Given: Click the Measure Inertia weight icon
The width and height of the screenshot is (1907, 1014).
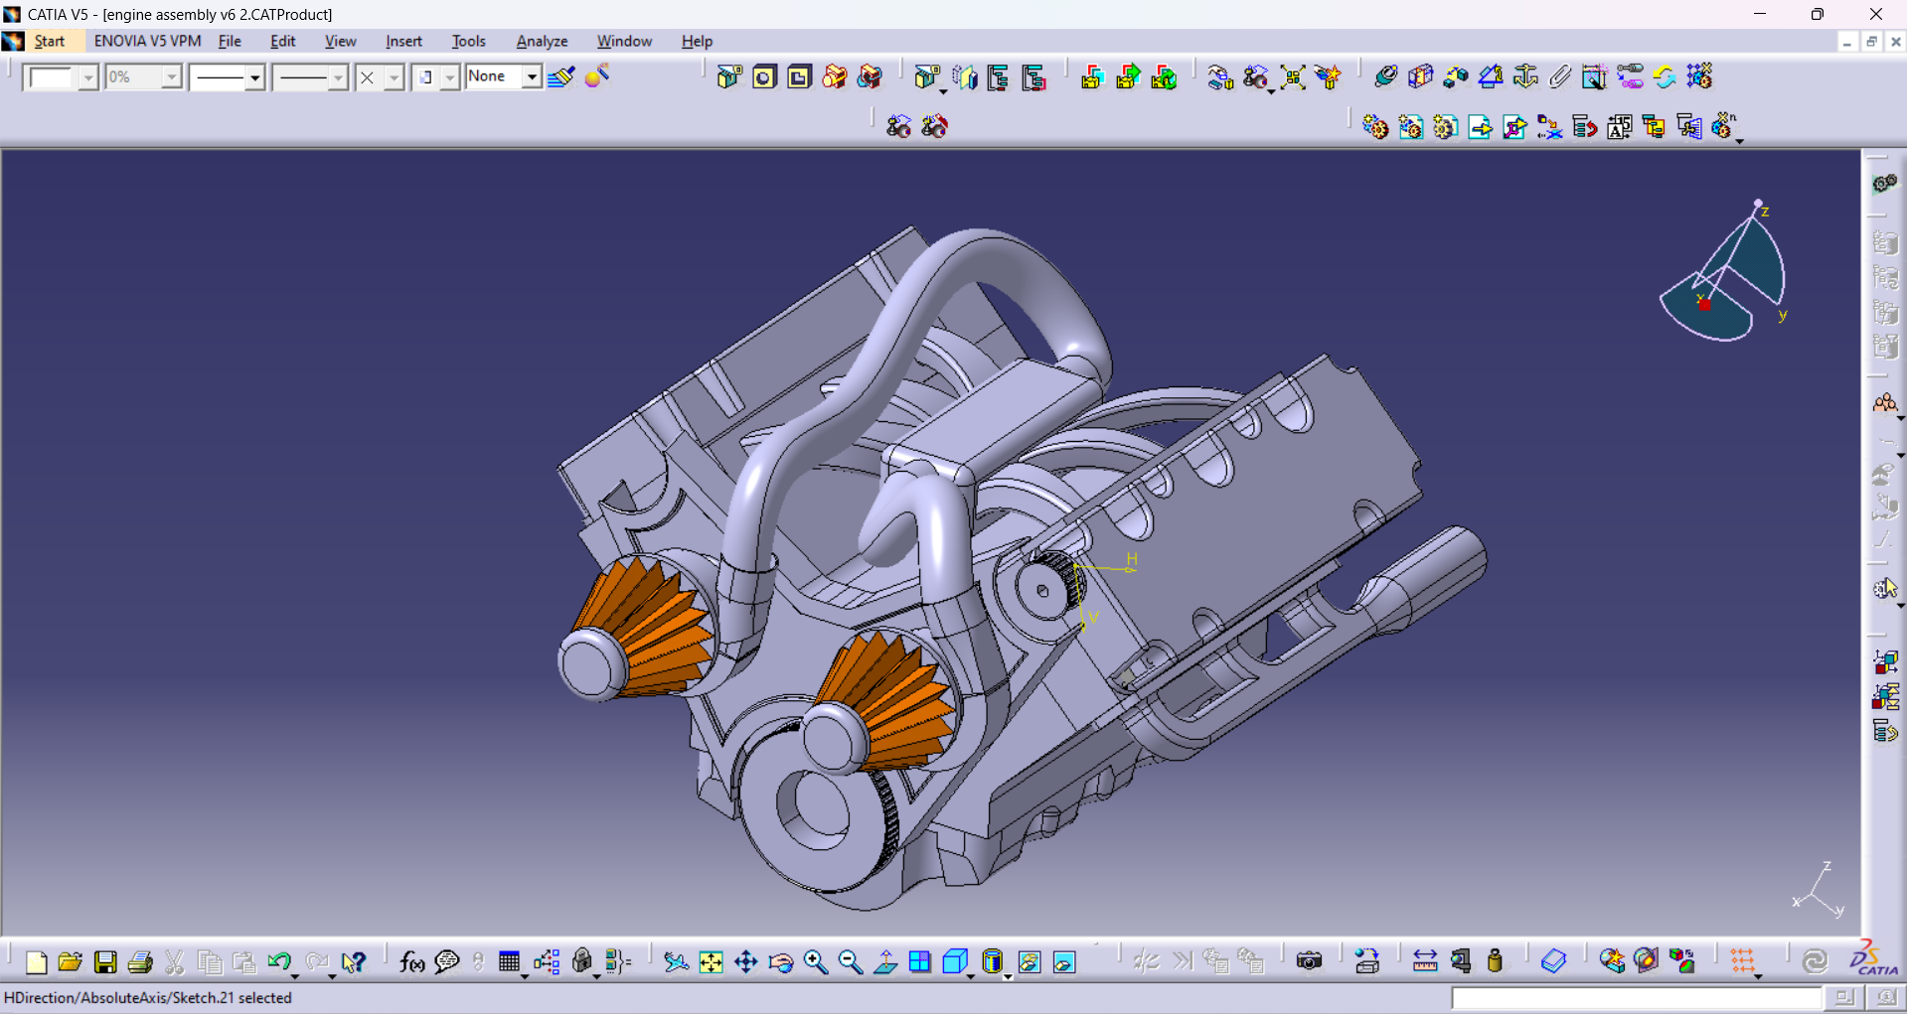Looking at the screenshot, I should [x=1495, y=961].
